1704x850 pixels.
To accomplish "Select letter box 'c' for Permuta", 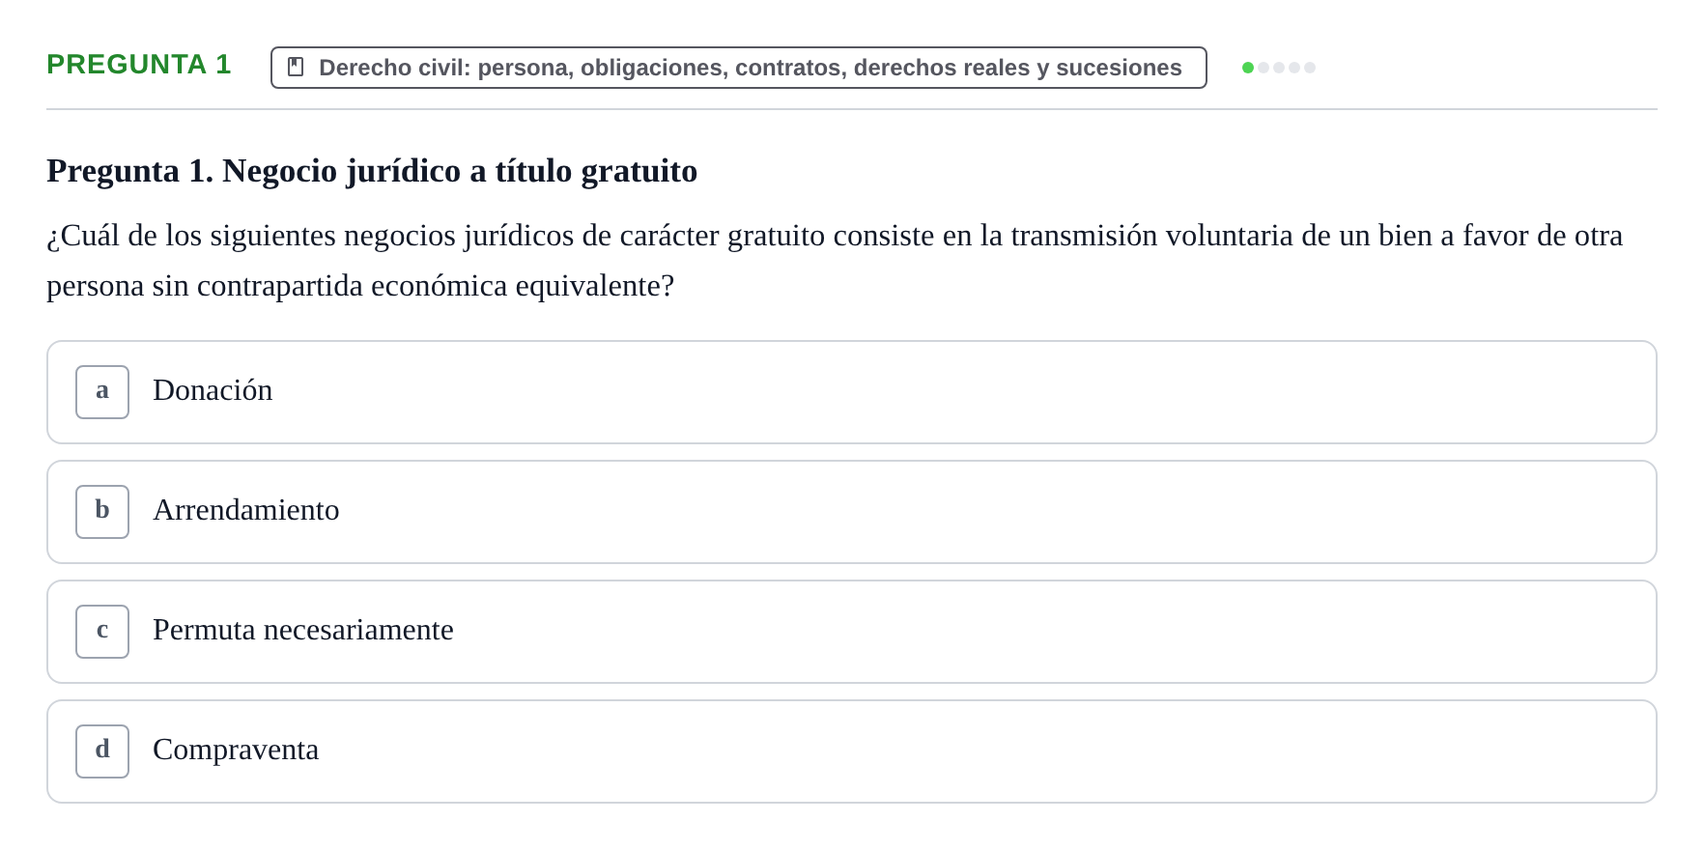I will click(102, 632).
